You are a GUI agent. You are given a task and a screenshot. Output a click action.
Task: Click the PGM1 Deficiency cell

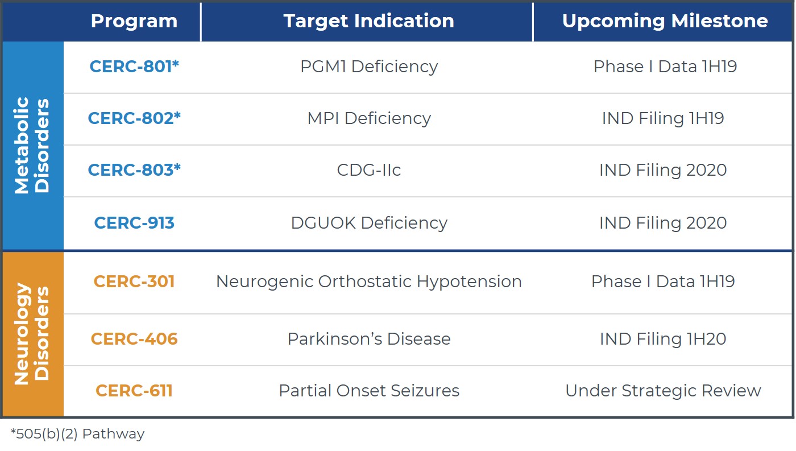pos(368,67)
